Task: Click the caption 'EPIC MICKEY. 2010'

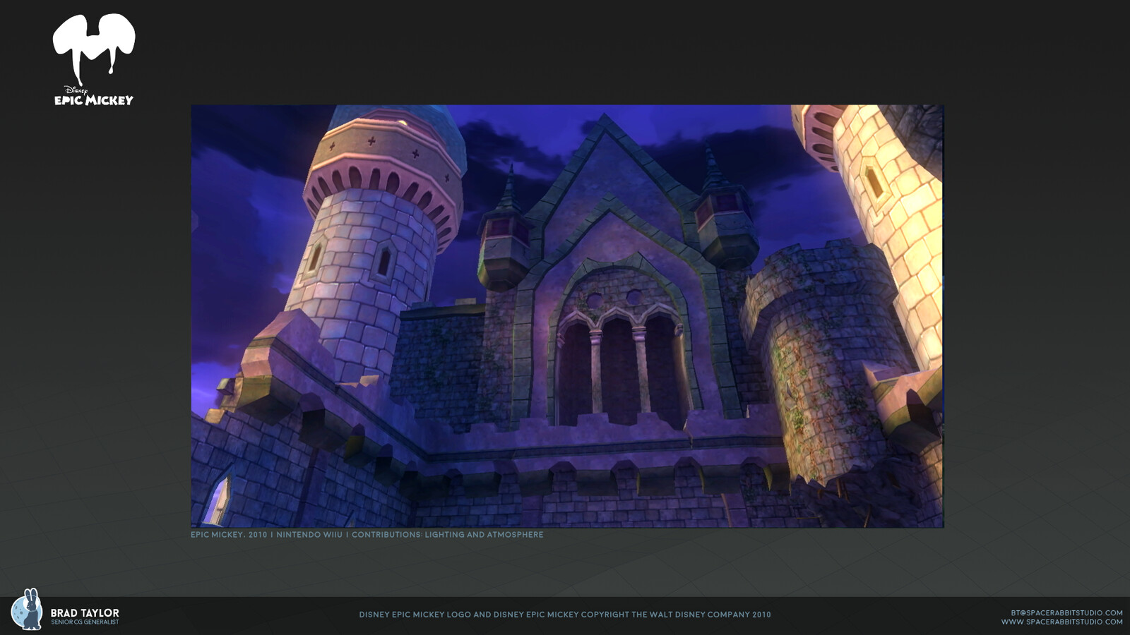Action: (x=229, y=535)
